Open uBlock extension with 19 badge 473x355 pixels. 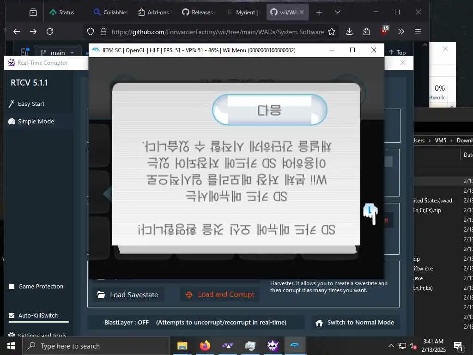tap(384, 31)
